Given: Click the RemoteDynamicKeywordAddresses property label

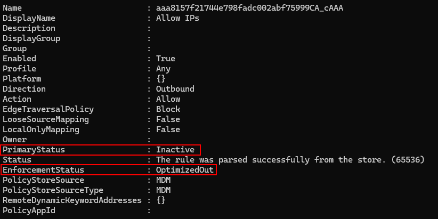Looking at the screenshot, I should 72,200.
